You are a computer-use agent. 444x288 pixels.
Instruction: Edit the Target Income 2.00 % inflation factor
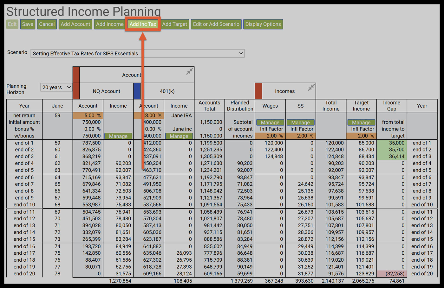click(x=361, y=136)
